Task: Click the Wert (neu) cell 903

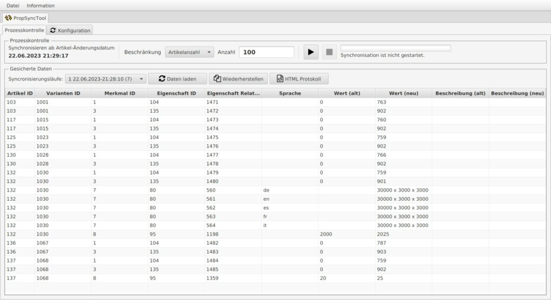Action: (404, 252)
